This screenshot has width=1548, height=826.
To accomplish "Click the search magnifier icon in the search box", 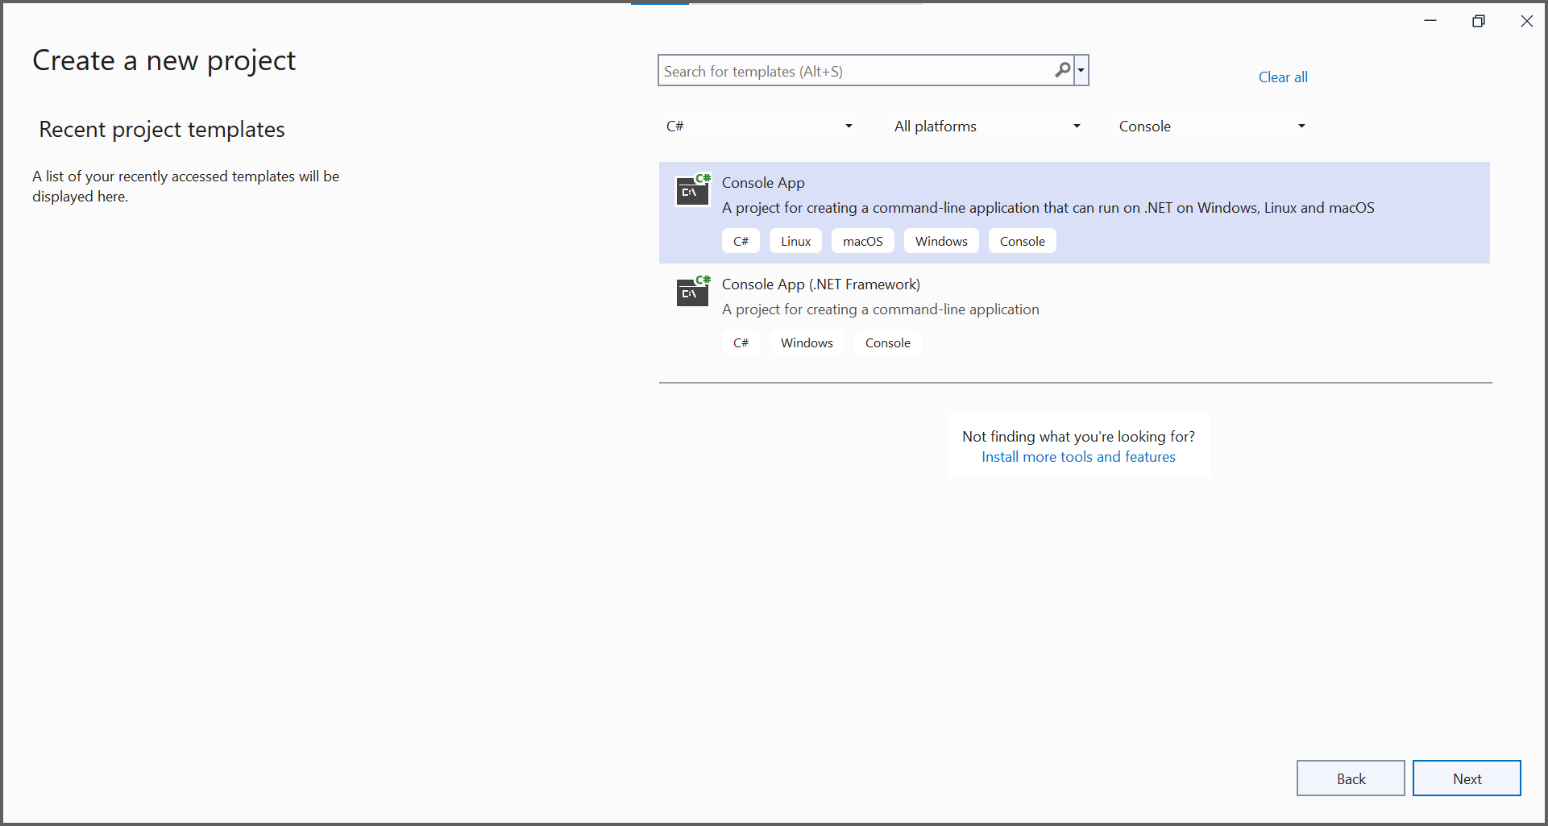I will [1062, 70].
